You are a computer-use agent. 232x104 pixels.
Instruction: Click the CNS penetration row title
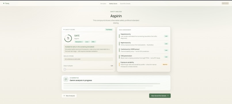(x=126, y=56)
